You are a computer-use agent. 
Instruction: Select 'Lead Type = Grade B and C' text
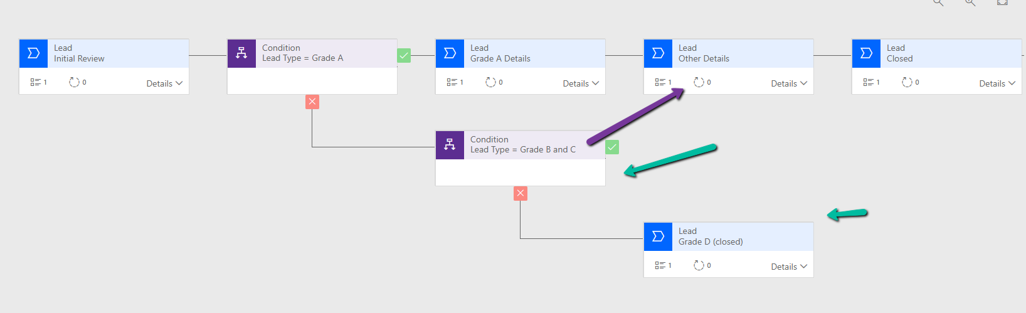coord(523,149)
